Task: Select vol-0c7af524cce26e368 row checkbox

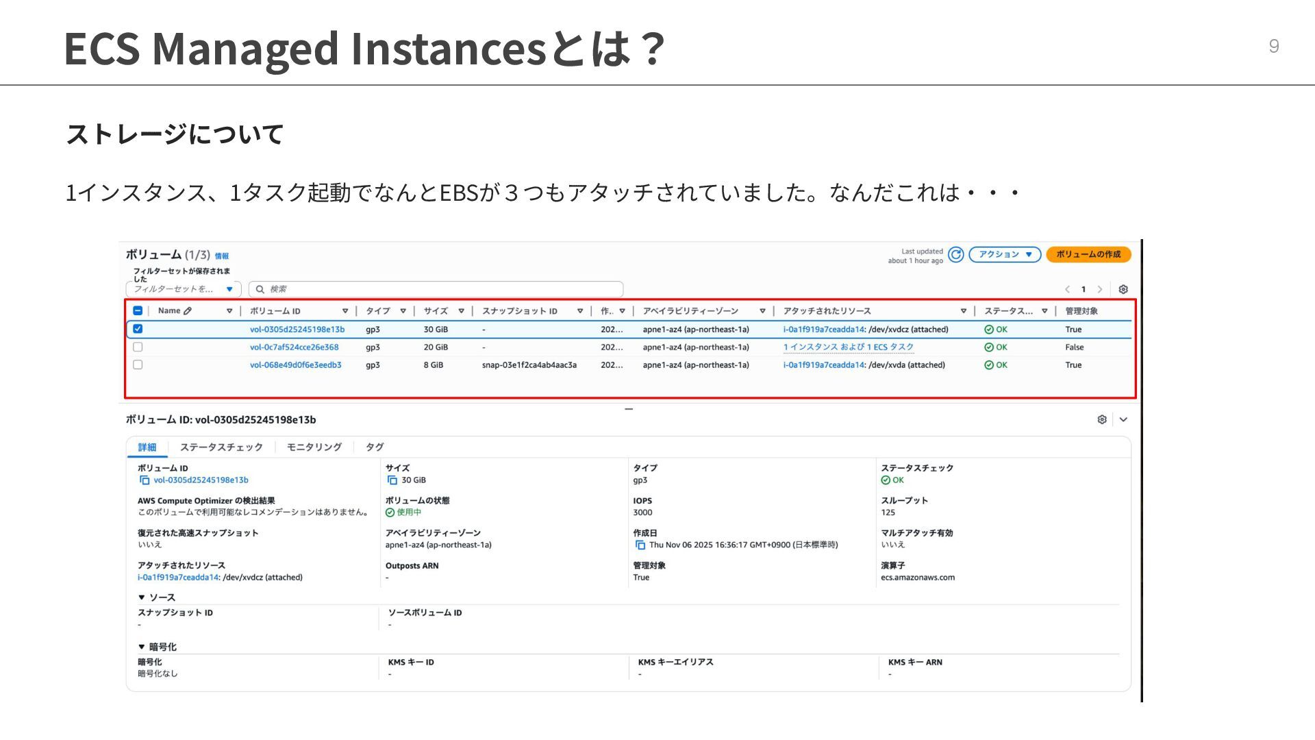Action: coord(138,347)
